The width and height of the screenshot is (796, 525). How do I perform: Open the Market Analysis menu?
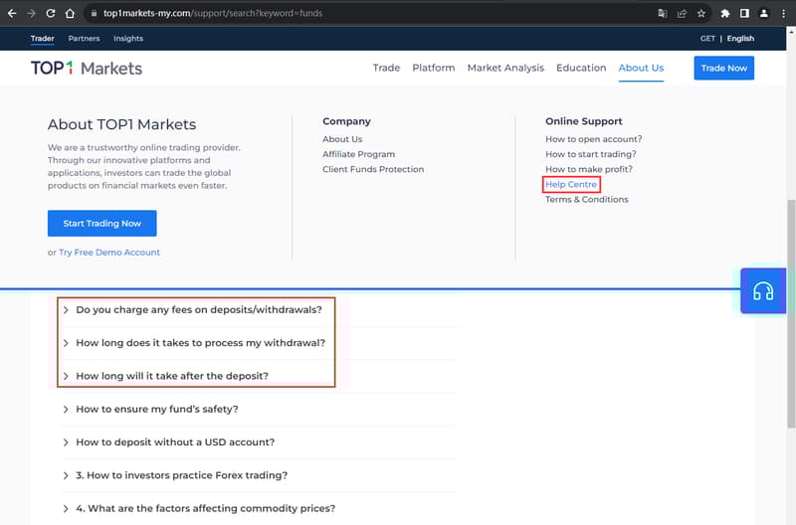click(x=505, y=68)
